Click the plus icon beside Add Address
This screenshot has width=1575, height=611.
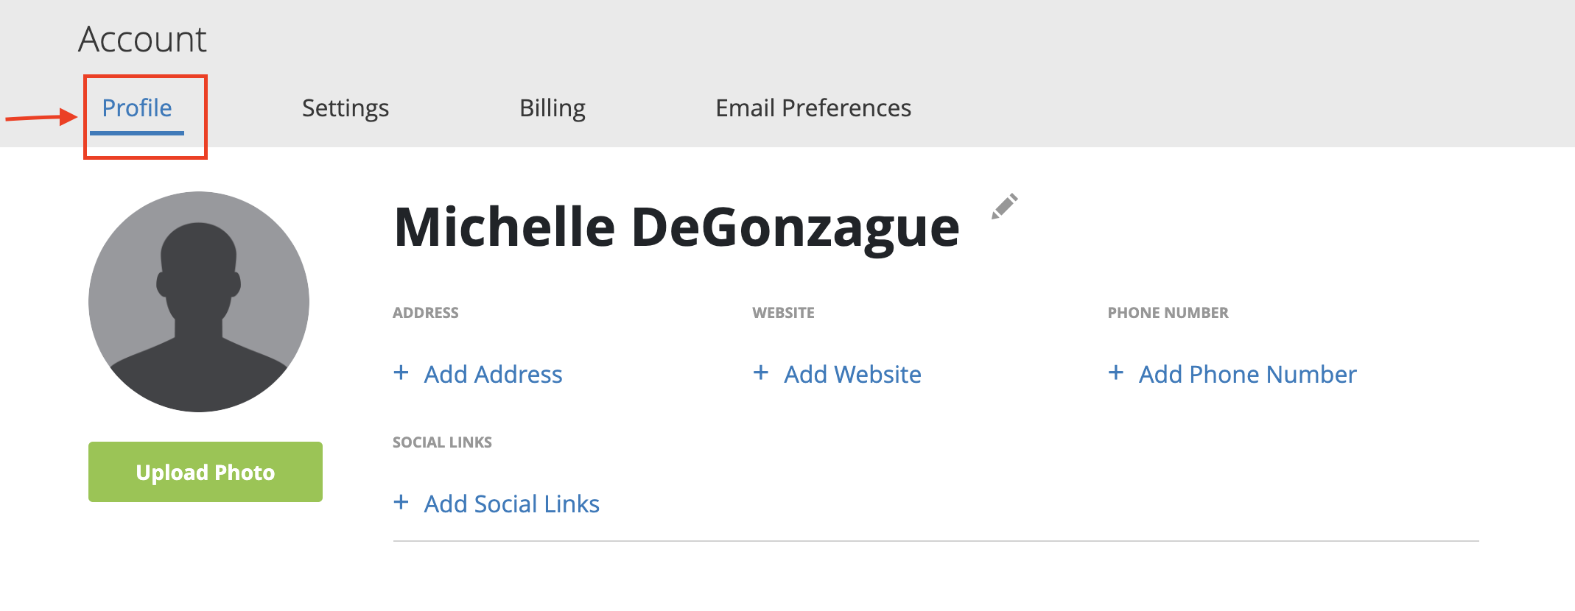click(x=401, y=372)
